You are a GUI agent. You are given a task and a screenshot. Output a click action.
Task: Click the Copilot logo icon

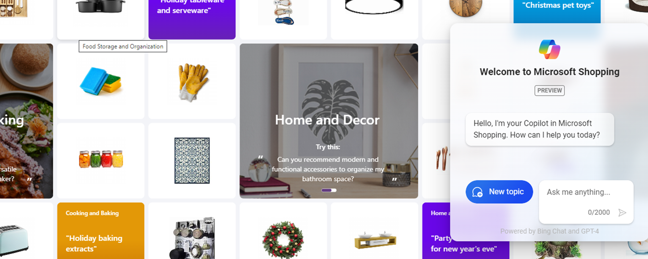(549, 49)
